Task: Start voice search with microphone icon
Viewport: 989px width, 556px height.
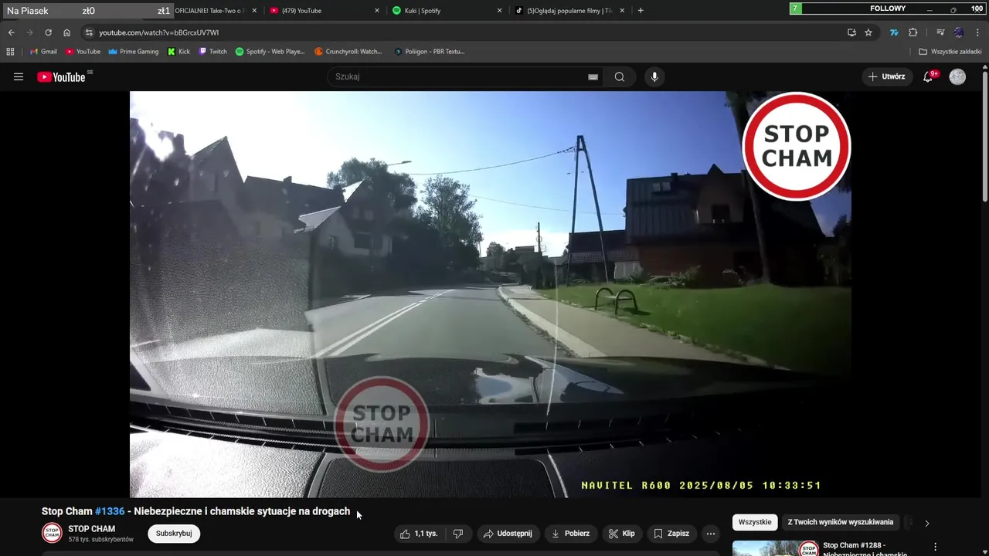Action: [x=654, y=76]
